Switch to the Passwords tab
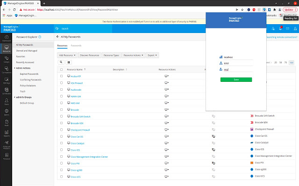The height and width of the screenshot is (186, 299). click(x=76, y=46)
